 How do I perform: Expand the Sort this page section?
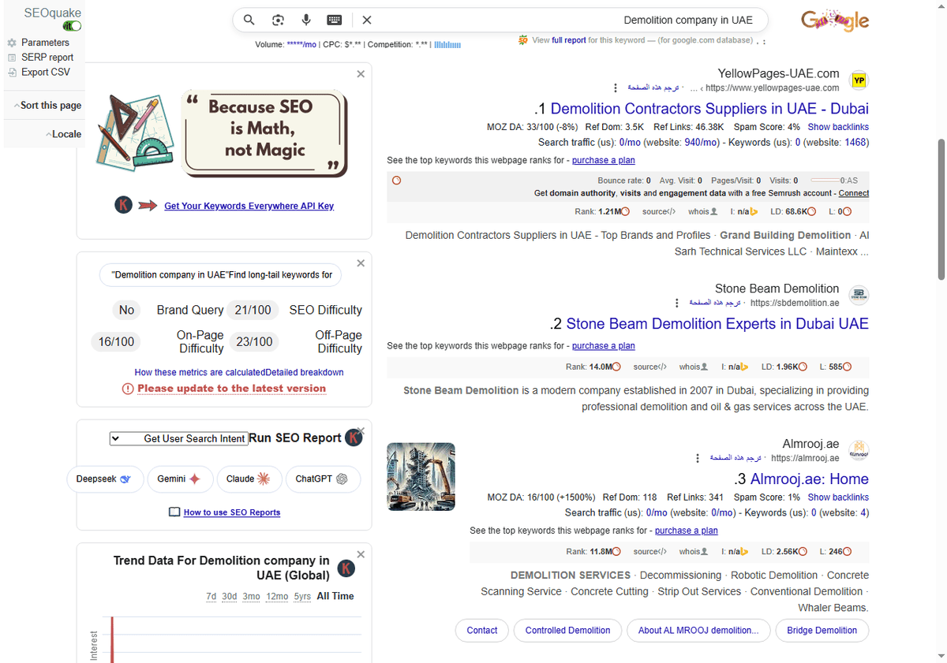click(47, 106)
